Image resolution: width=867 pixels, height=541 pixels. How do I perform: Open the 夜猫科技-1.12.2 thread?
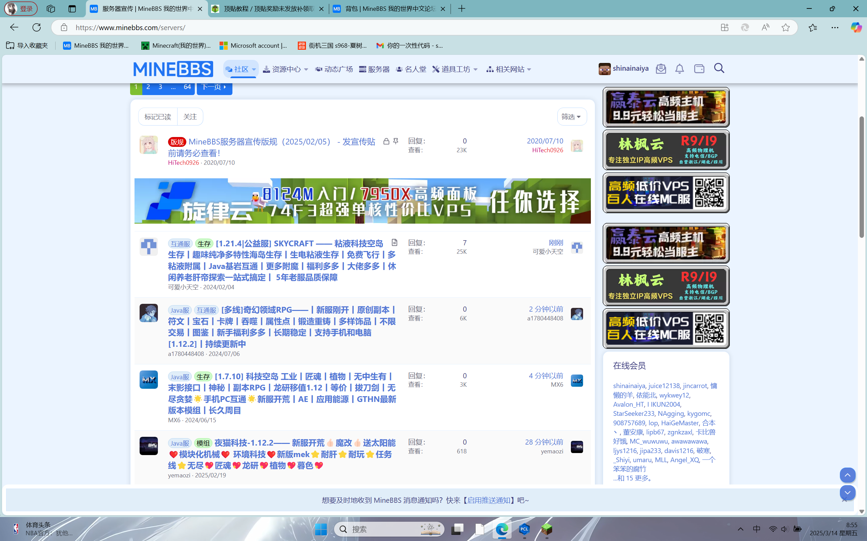282,454
